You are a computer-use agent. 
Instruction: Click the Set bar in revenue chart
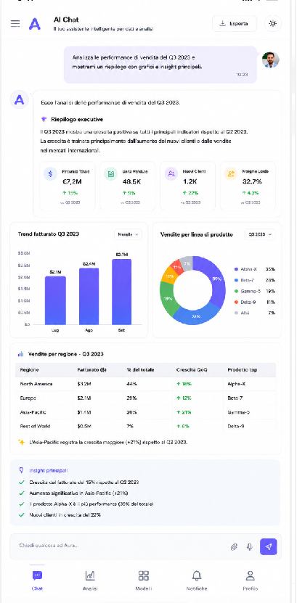coord(122,292)
